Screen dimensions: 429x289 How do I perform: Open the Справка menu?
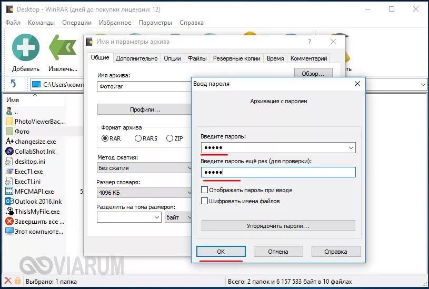192,23
